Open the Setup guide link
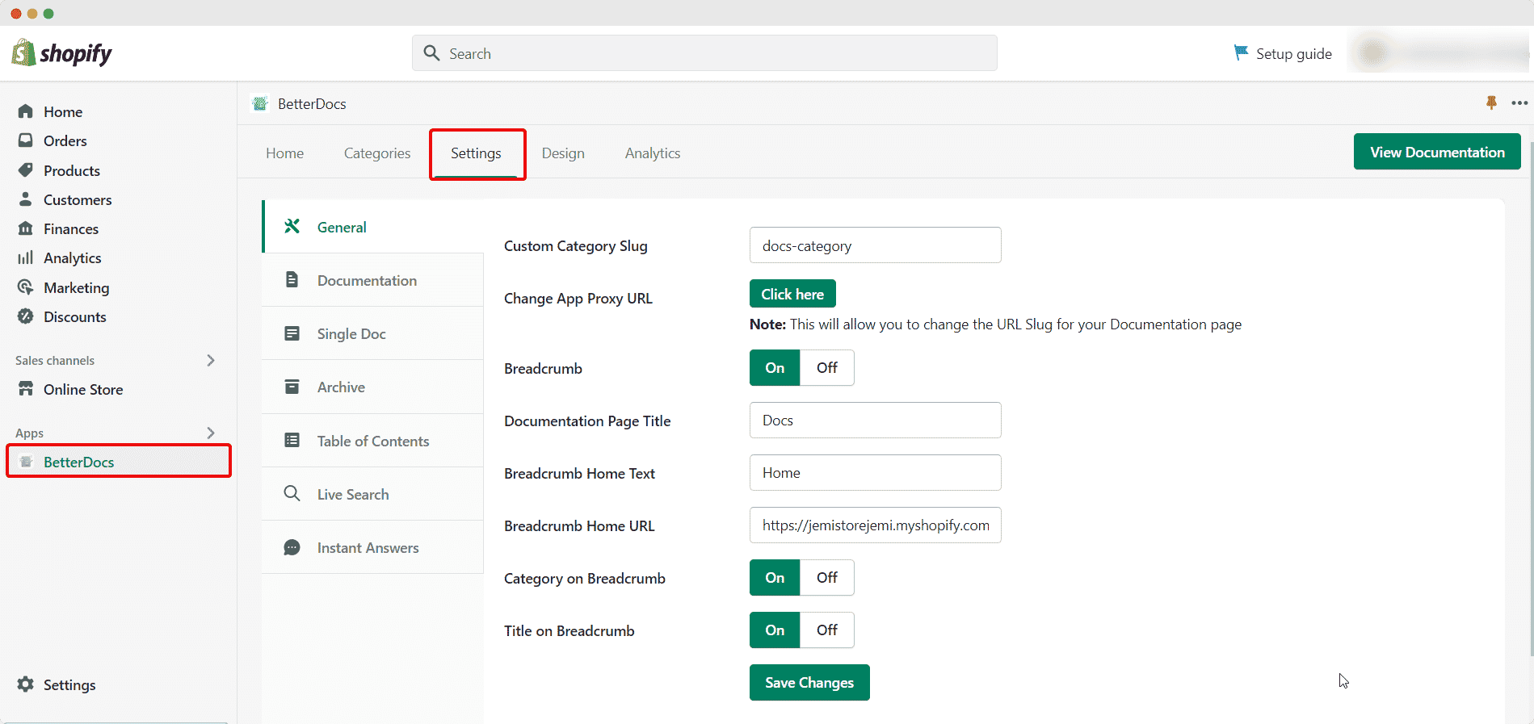1534x724 pixels. 1283,53
